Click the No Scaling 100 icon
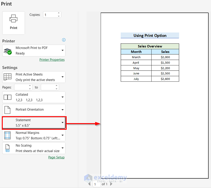211x188 pixels. (8, 148)
